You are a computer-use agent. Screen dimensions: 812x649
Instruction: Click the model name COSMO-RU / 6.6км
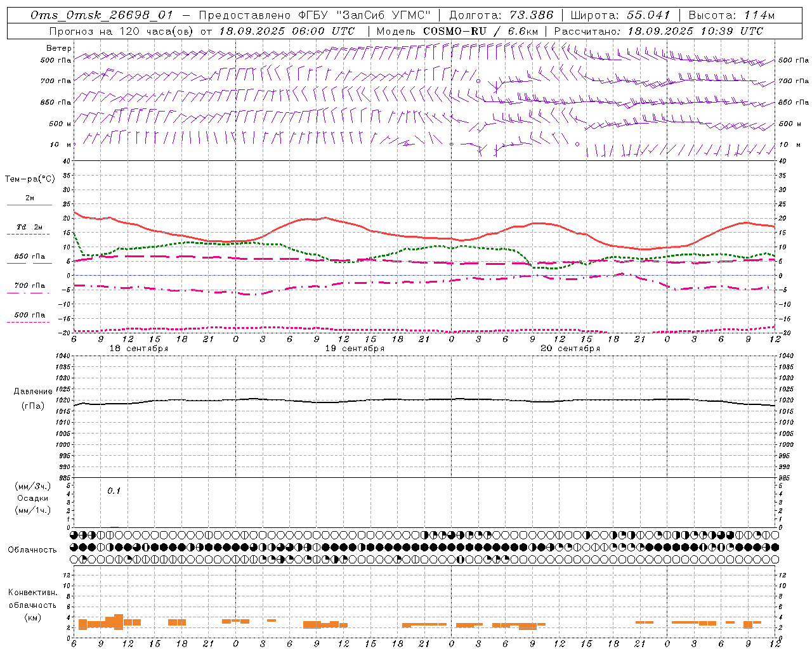[x=480, y=31]
